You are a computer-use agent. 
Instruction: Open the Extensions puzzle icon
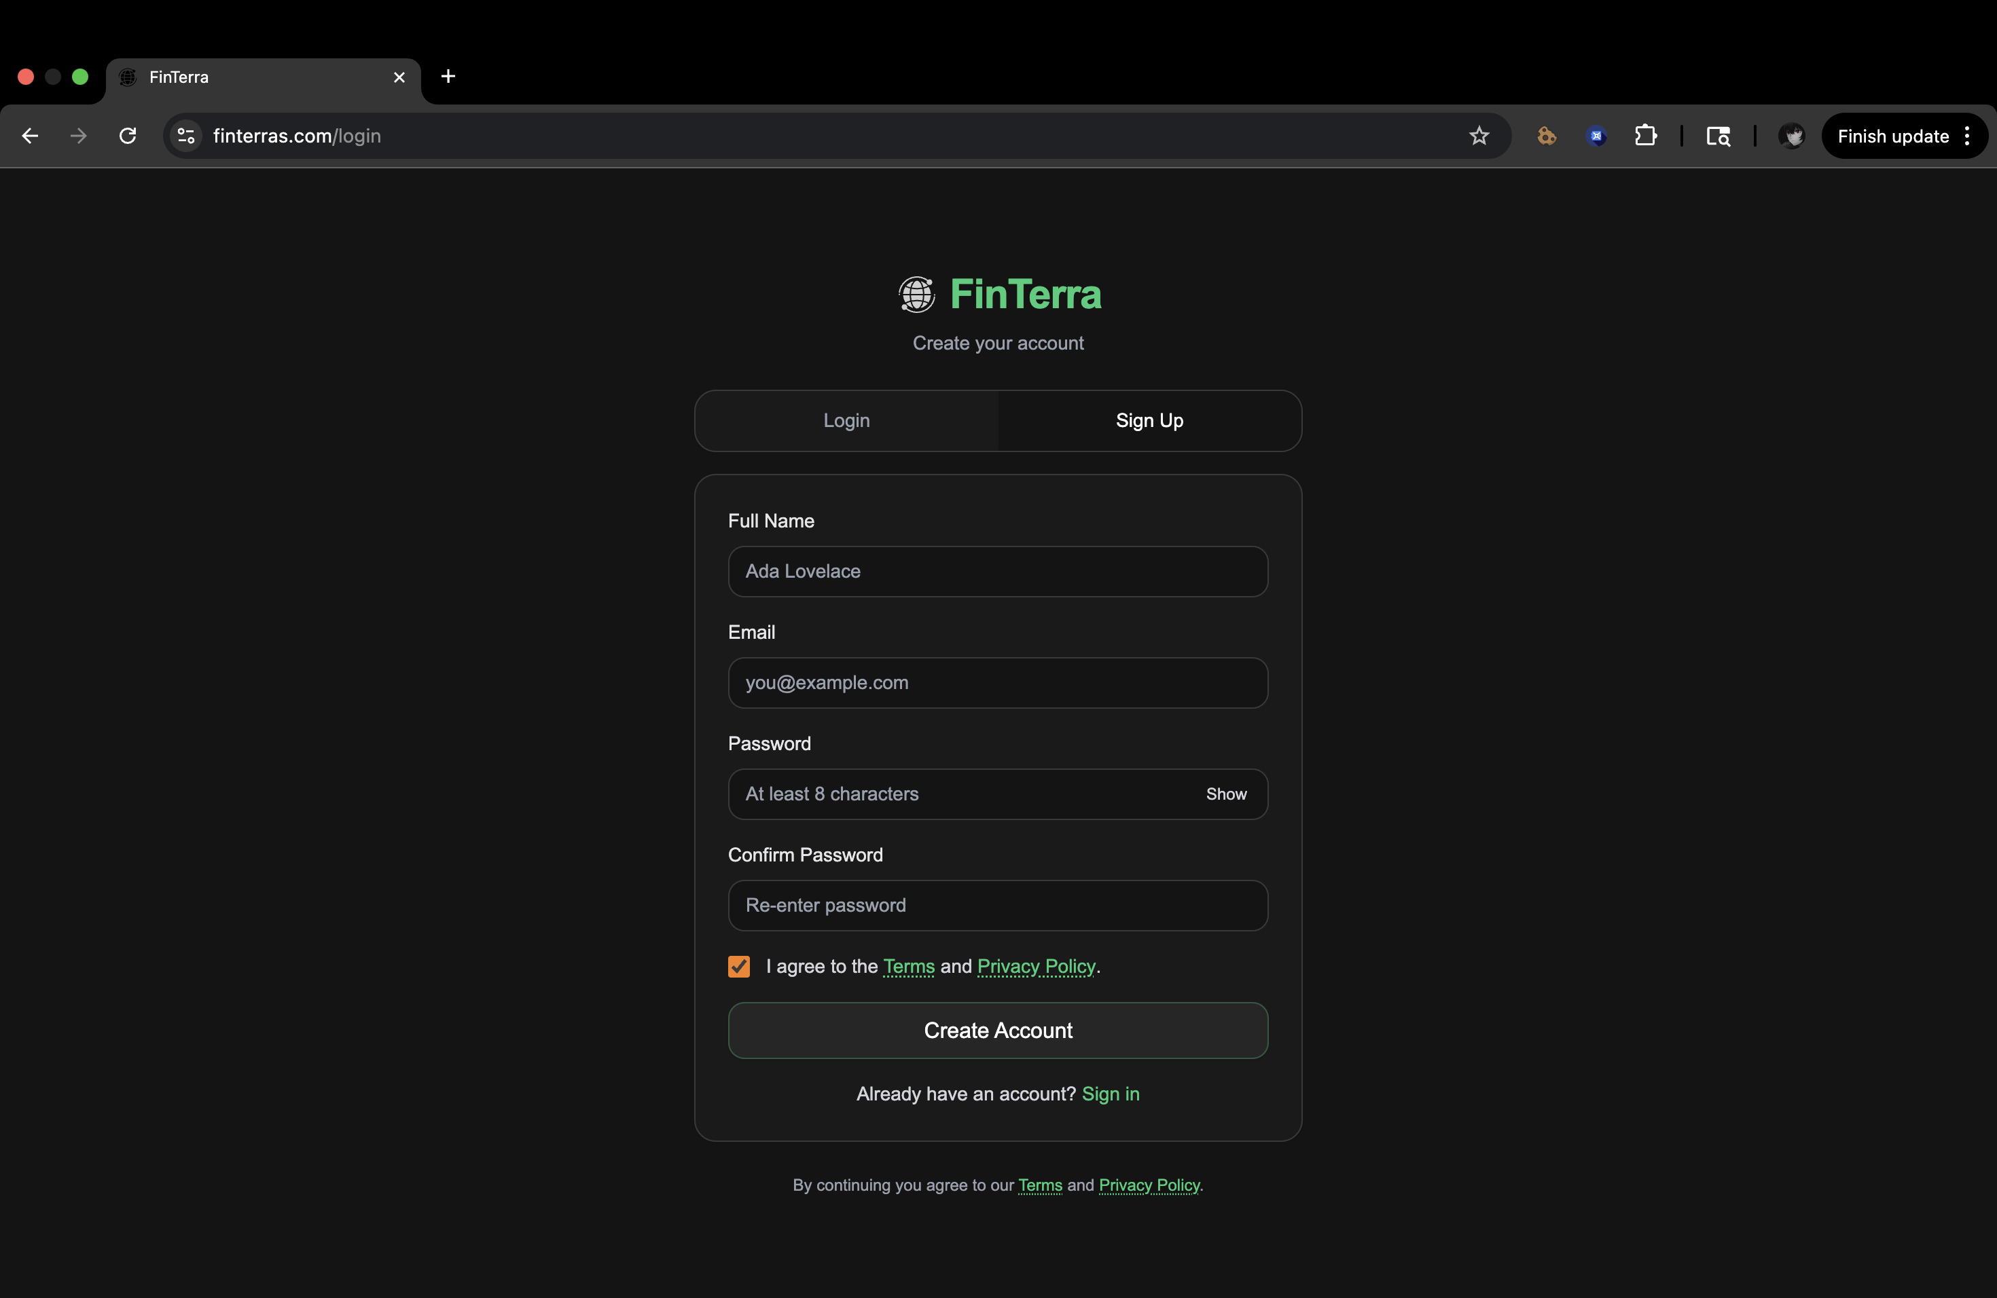pos(1645,136)
